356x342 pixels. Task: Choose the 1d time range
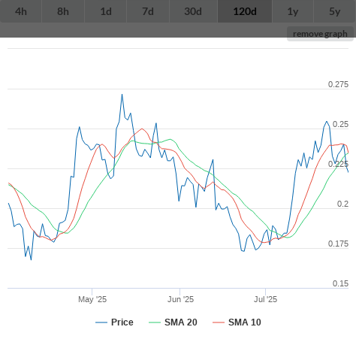click(106, 11)
